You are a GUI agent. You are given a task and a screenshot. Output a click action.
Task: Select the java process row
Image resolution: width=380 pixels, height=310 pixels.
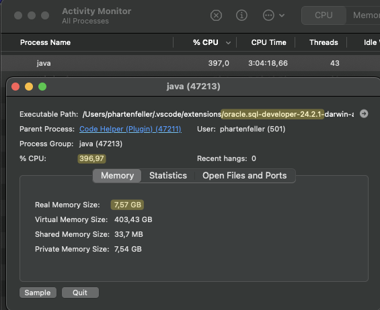coord(190,63)
